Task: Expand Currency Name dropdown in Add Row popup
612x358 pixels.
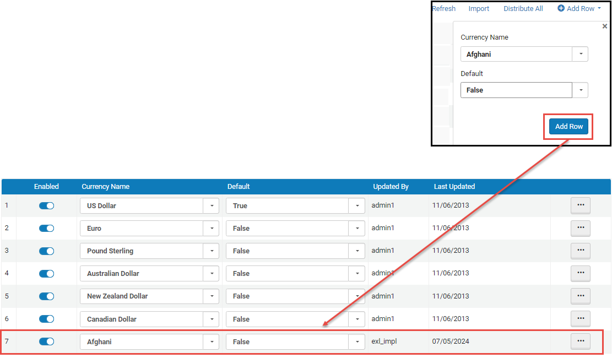Action: (580, 54)
